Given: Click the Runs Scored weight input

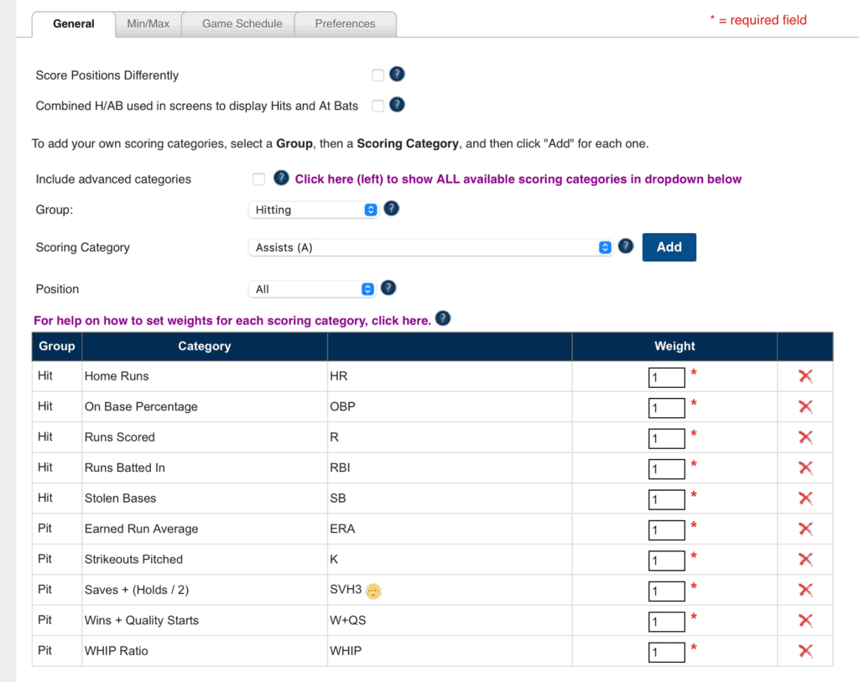Looking at the screenshot, I should [x=666, y=438].
